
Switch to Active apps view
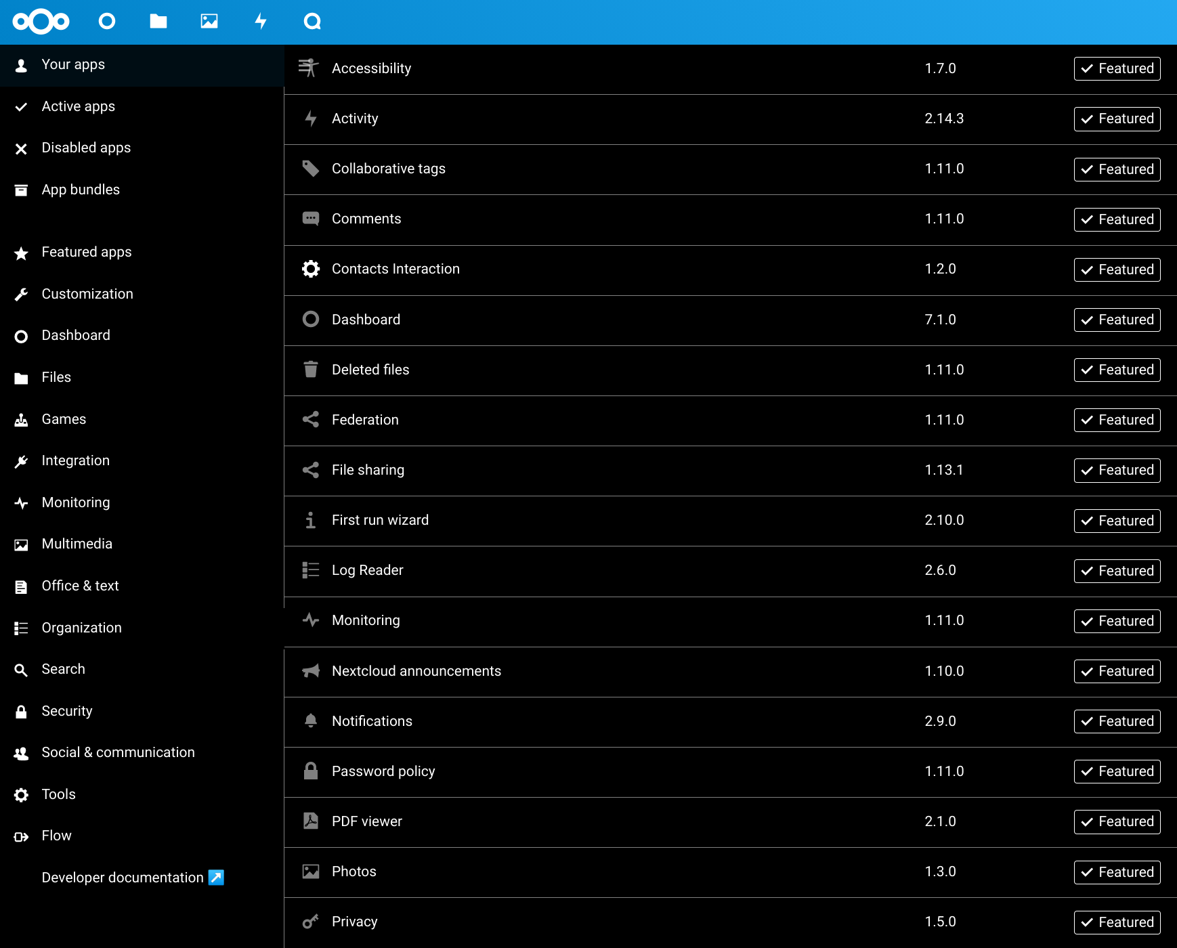pyautogui.click(x=78, y=106)
